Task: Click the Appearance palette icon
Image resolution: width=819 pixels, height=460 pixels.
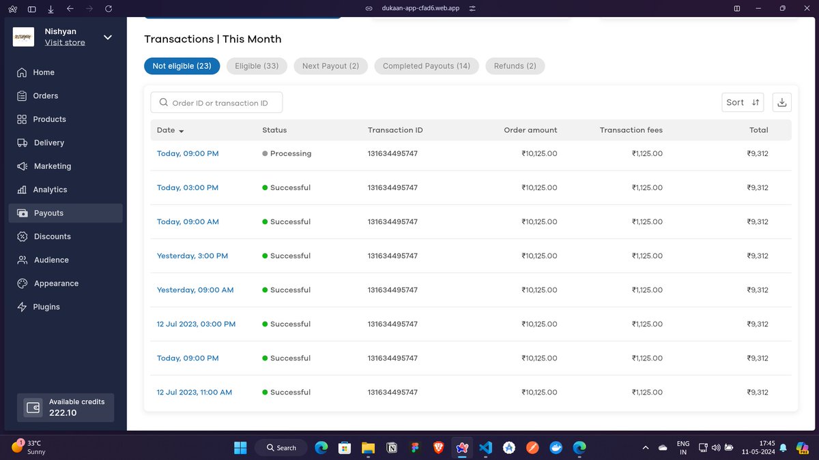Action: [22, 283]
